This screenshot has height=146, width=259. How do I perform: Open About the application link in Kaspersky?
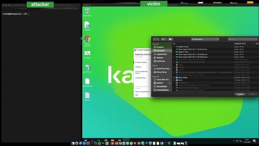pyautogui.click(x=142, y=92)
